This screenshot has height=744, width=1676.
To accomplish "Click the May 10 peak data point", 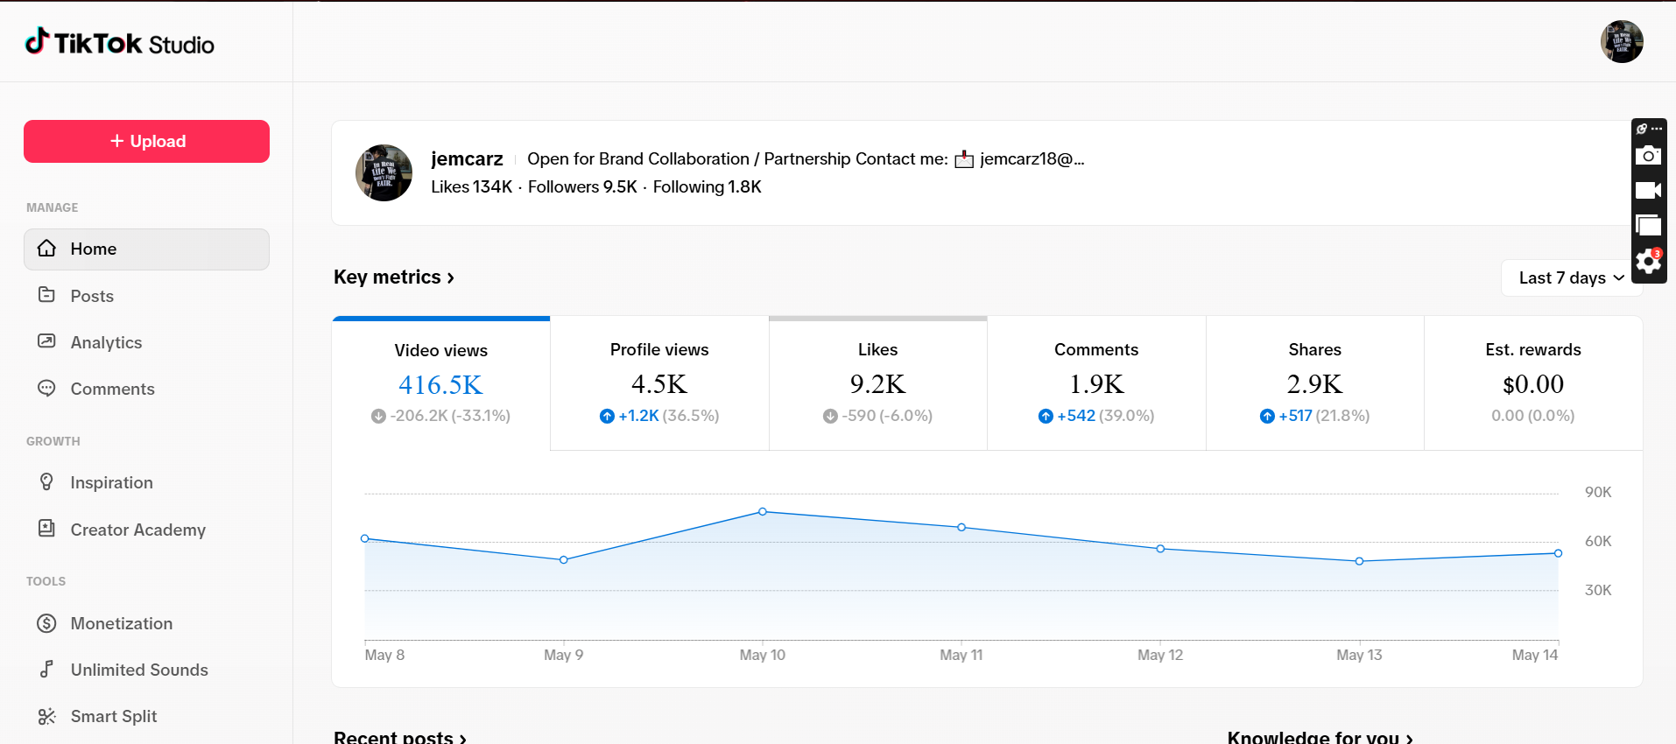I will [763, 511].
